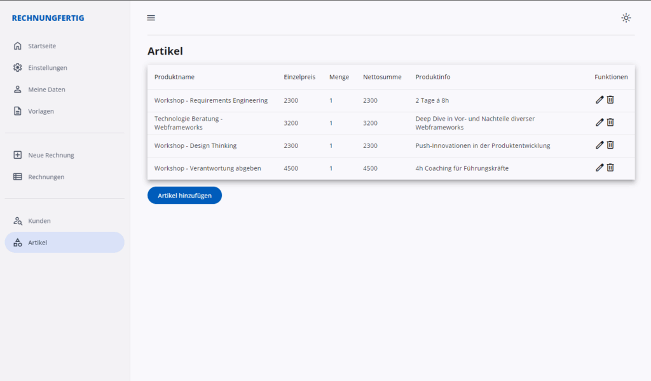Click the Produktname column header
Image resolution: width=651 pixels, height=381 pixels.
pyautogui.click(x=174, y=77)
